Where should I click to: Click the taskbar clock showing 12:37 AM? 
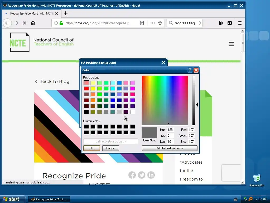click(x=260, y=199)
